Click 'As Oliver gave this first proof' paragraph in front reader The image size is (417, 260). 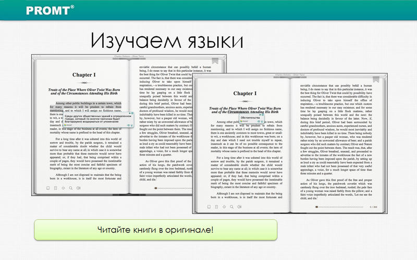pos(336,189)
